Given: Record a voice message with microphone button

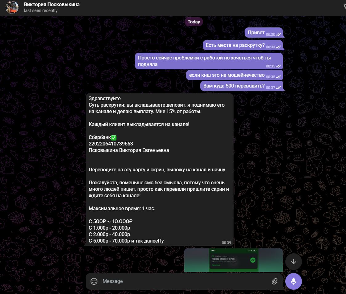Looking at the screenshot, I should pos(294,281).
